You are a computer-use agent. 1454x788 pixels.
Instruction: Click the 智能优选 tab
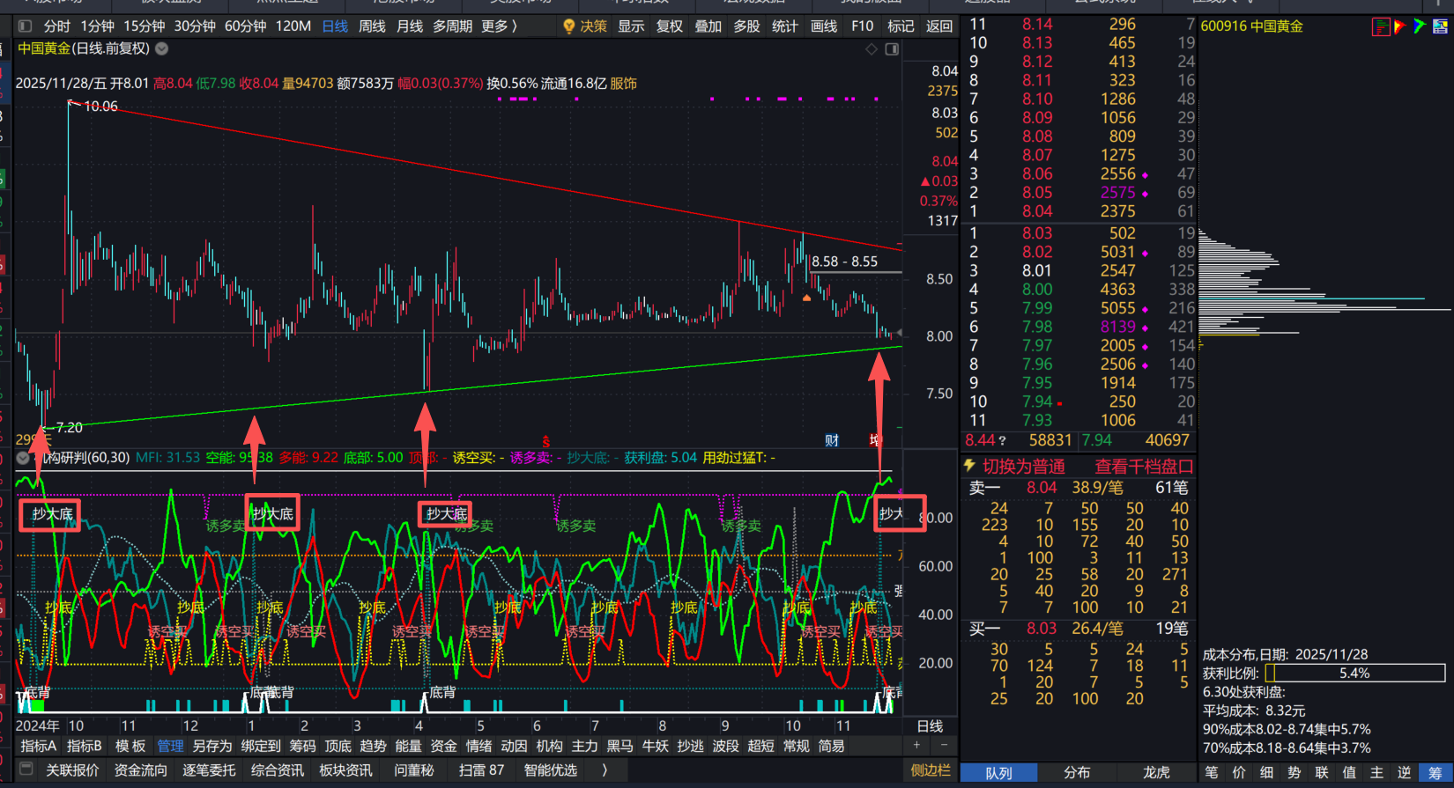coord(551,770)
